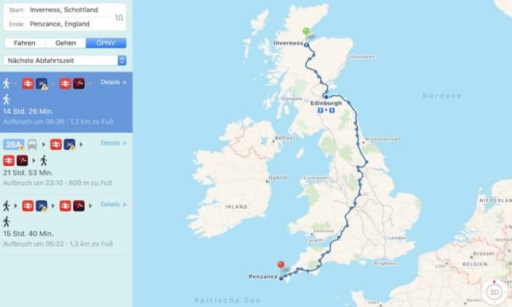Screen dimensions: 512x307
Task: Open Details of the 14 Std. 26 Min. route
Action: (113, 82)
